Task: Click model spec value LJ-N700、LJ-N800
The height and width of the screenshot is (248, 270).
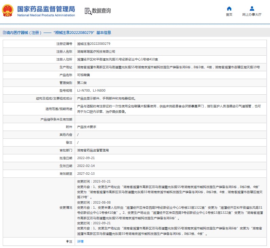Action: tap(91, 91)
